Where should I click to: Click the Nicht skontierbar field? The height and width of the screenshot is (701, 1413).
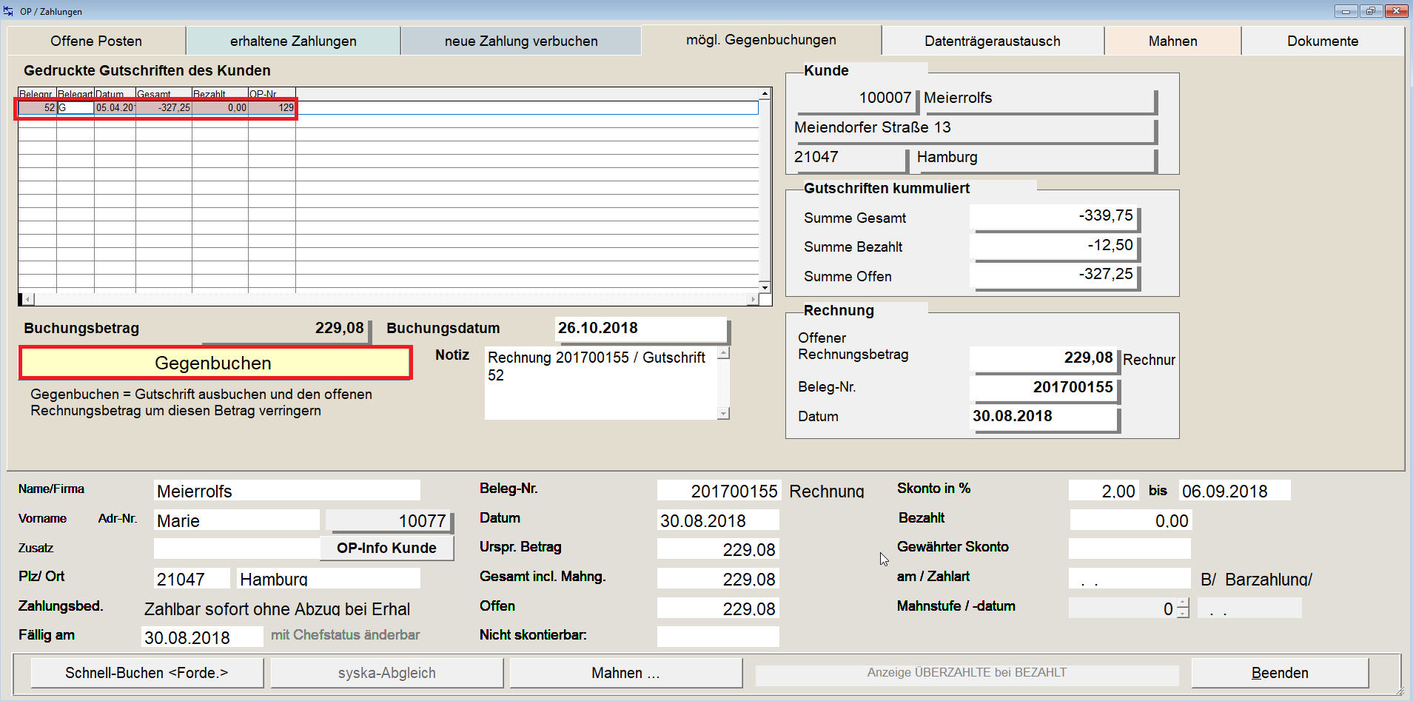718,637
